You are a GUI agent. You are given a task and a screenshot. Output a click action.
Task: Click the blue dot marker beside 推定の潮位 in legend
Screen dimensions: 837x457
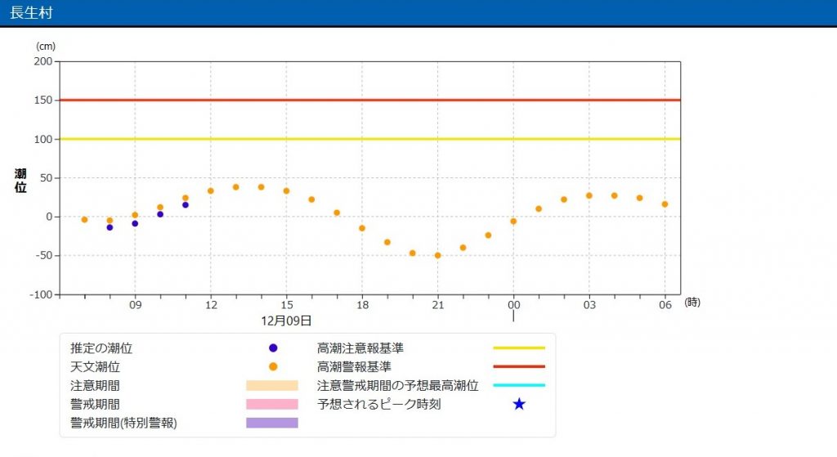[273, 348]
